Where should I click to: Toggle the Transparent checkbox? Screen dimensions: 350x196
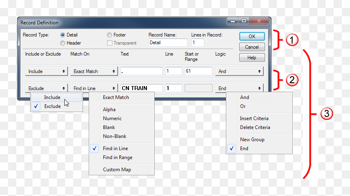[x=109, y=43]
